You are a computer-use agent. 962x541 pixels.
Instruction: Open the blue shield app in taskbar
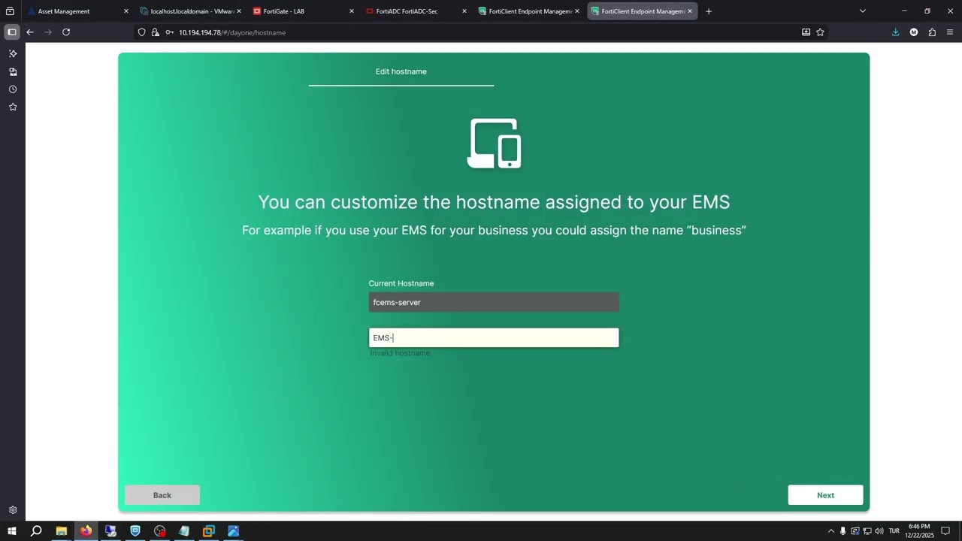[135, 531]
